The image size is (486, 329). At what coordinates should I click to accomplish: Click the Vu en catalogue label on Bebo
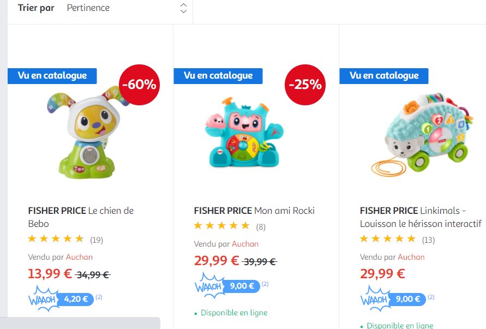tap(52, 76)
